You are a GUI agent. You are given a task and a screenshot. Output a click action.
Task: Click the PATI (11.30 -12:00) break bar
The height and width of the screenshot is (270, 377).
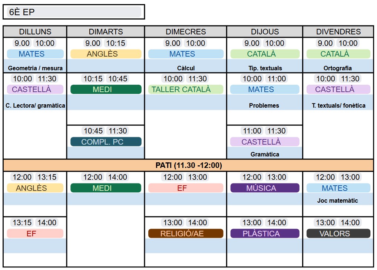(188, 165)
